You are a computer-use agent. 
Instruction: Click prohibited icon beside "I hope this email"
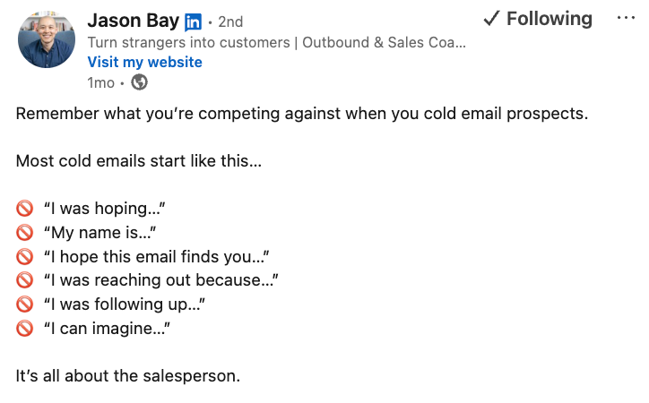pyautogui.click(x=25, y=257)
